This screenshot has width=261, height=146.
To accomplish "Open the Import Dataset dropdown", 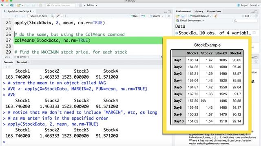I will click(200, 16).
